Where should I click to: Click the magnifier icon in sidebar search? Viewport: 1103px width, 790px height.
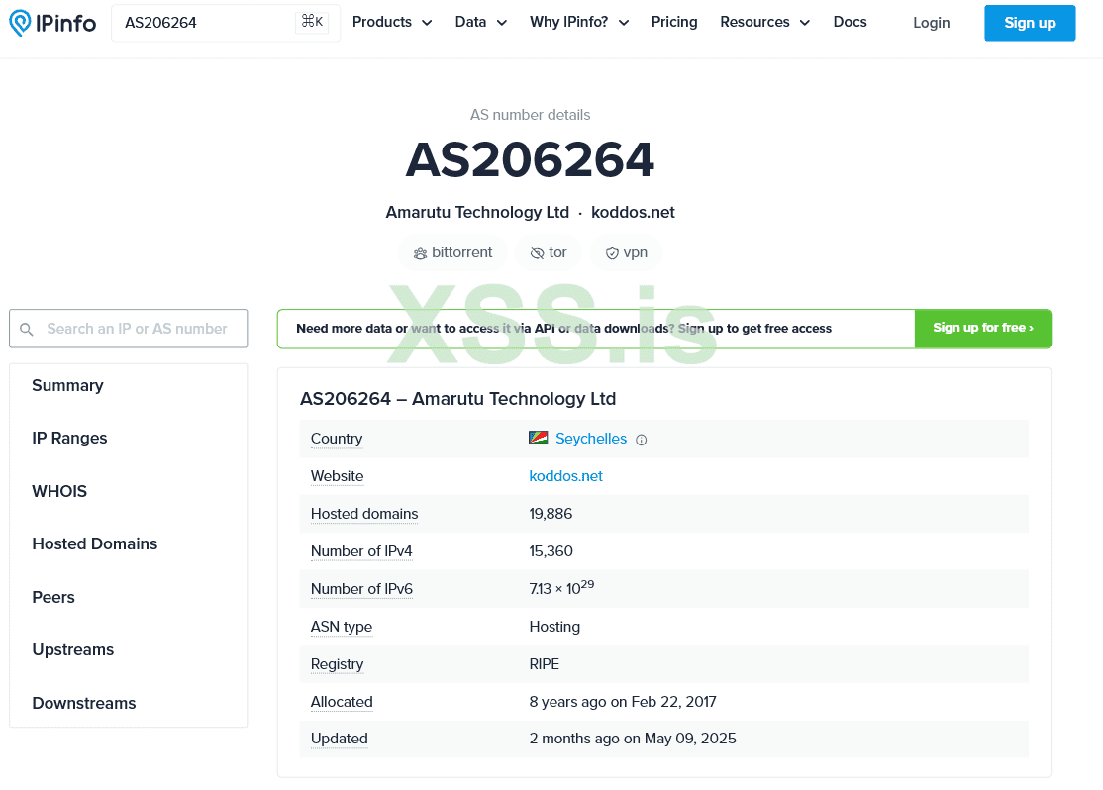coord(27,329)
